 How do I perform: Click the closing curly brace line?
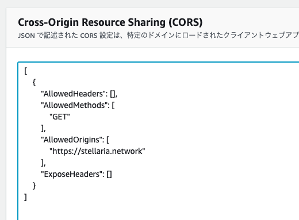click(34, 186)
